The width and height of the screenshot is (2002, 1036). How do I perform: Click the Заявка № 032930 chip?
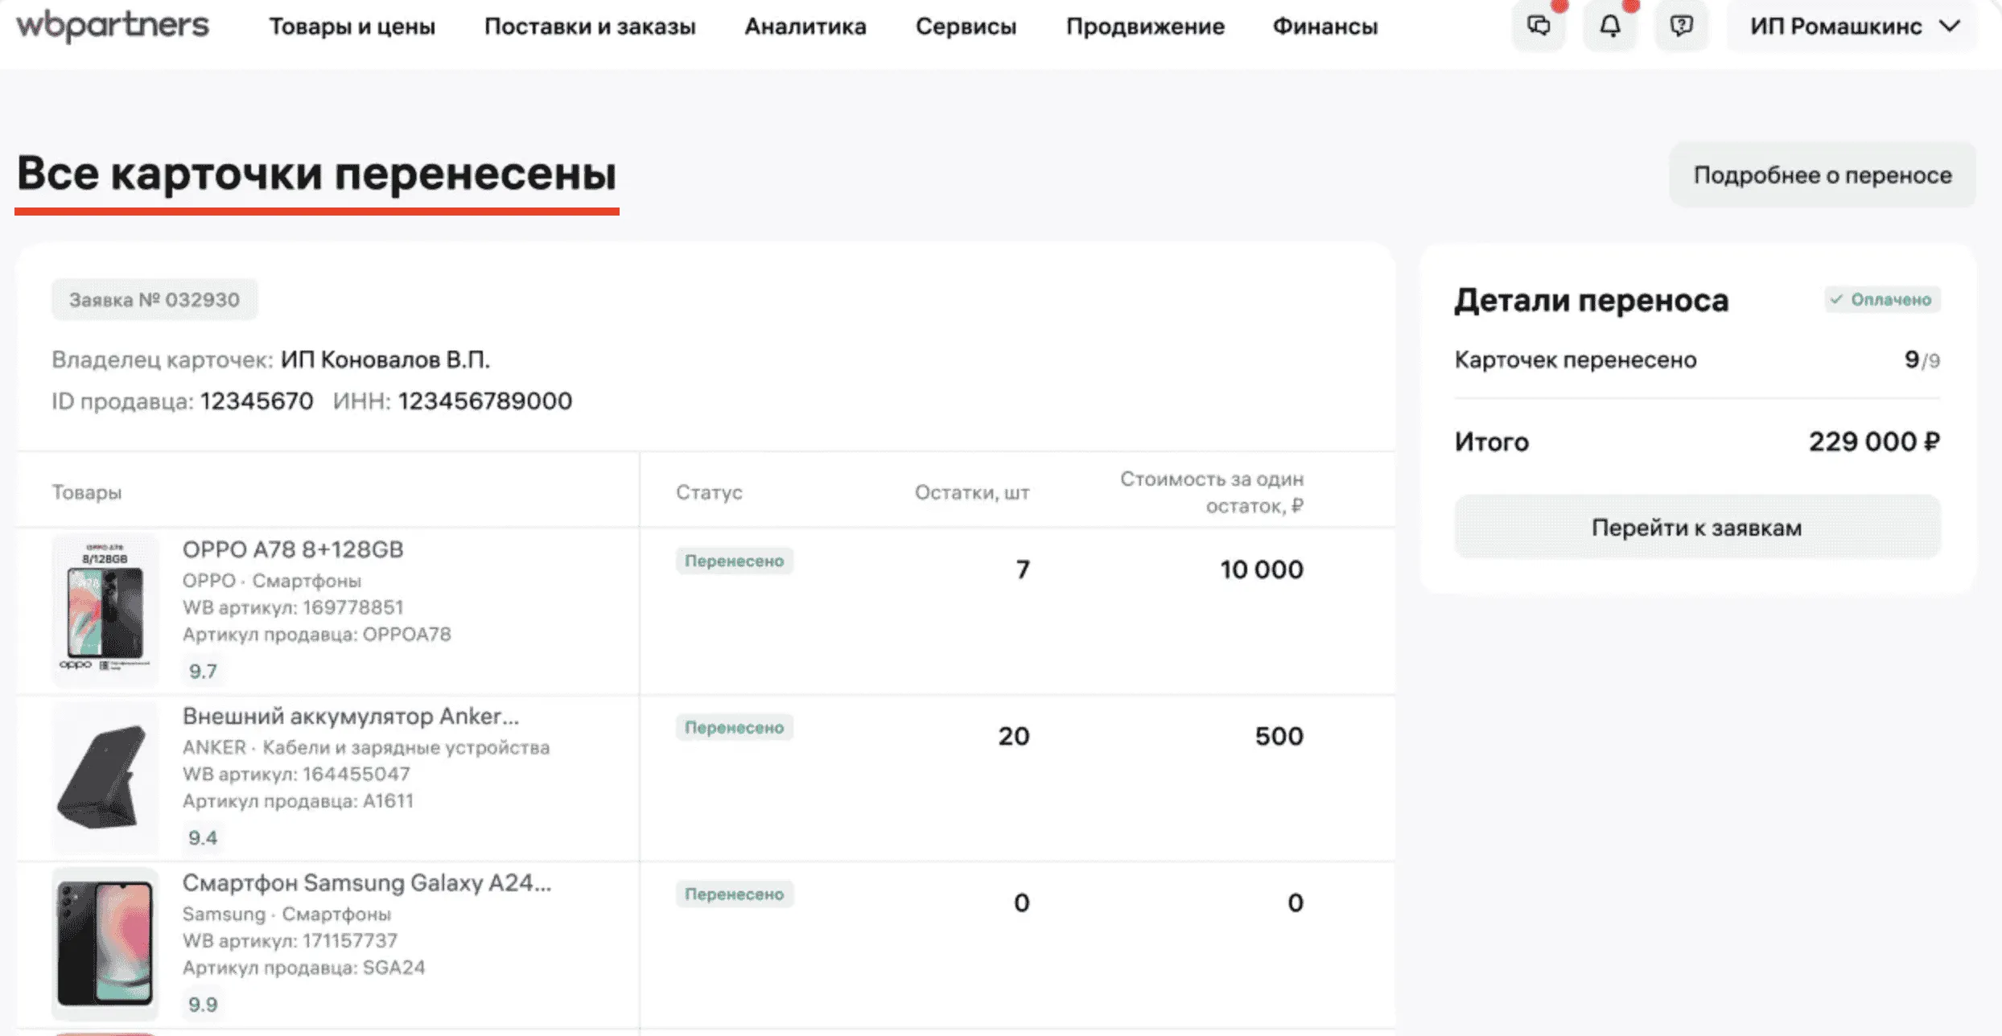click(155, 299)
